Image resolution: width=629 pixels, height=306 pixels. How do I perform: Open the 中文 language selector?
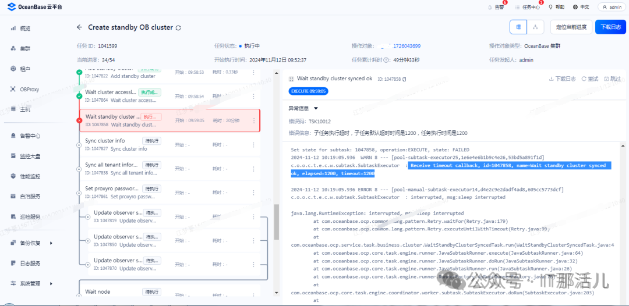coord(581,7)
